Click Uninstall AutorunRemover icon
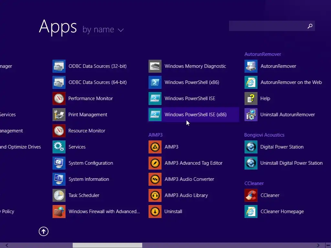331x248 pixels. point(251,115)
